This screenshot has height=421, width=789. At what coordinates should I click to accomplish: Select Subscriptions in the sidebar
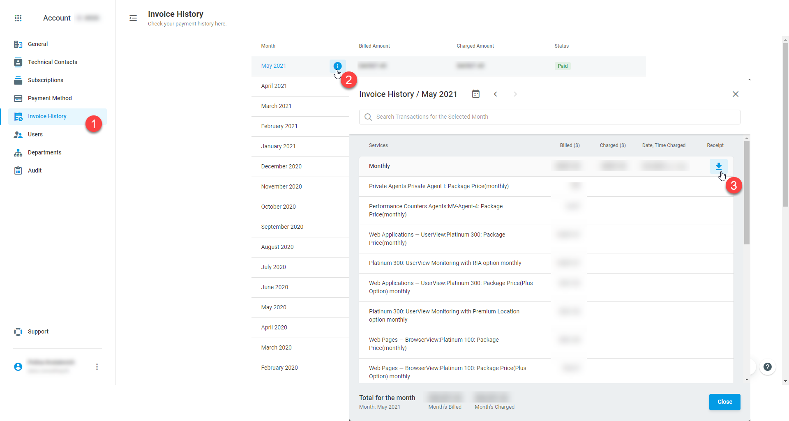(45, 80)
